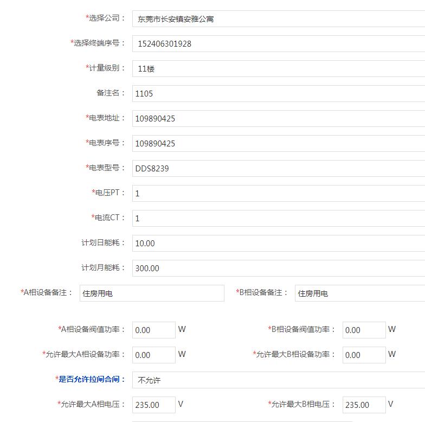Image resolution: width=425 pixels, height=422 pixels.
Task: Focus the 允许最大A相设备功率 field
Action: [154, 355]
